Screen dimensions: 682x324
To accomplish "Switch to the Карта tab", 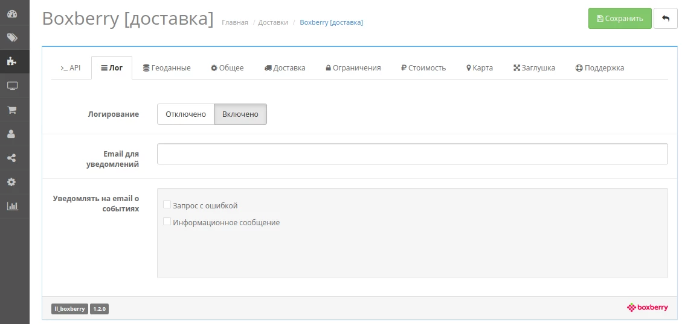I will tap(480, 67).
